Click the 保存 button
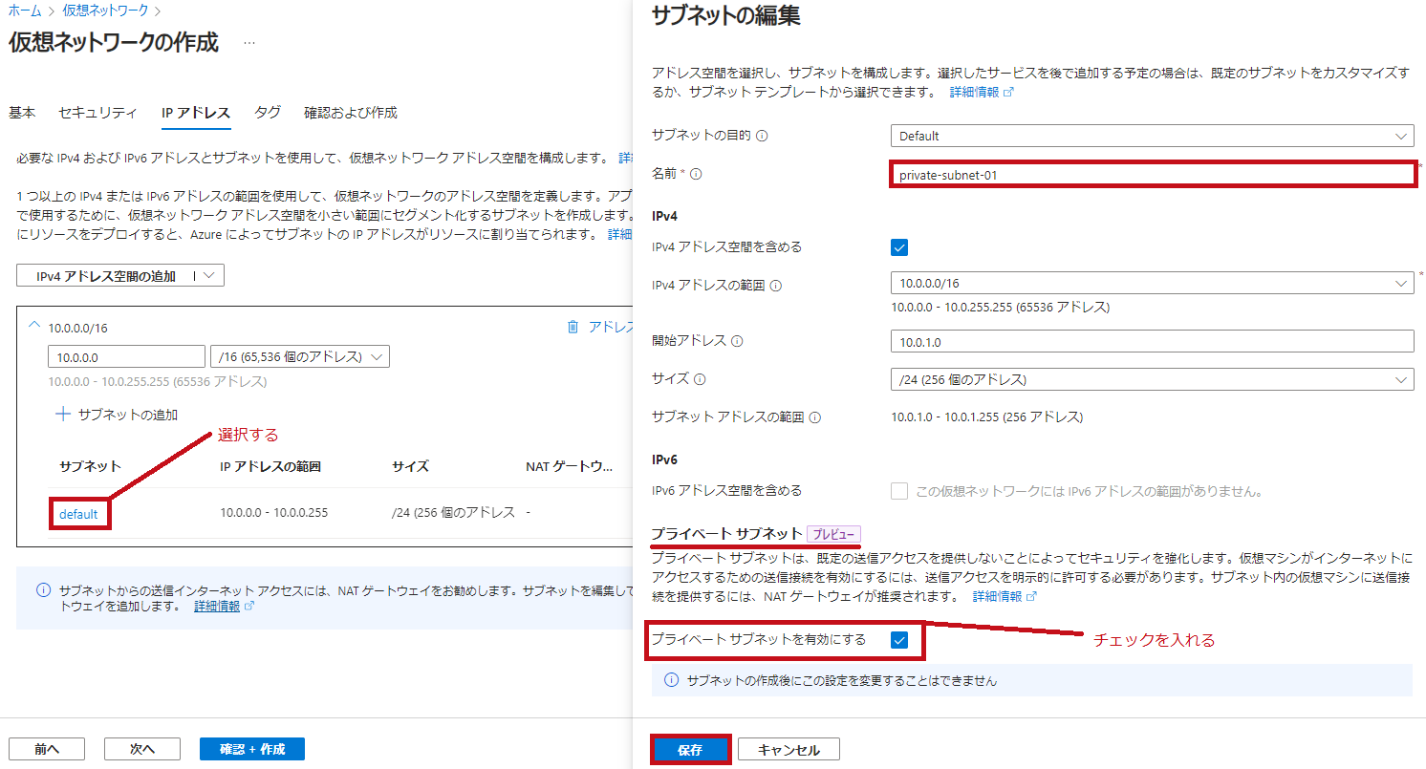Screen dimensions: 1426x769 [x=690, y=750]
